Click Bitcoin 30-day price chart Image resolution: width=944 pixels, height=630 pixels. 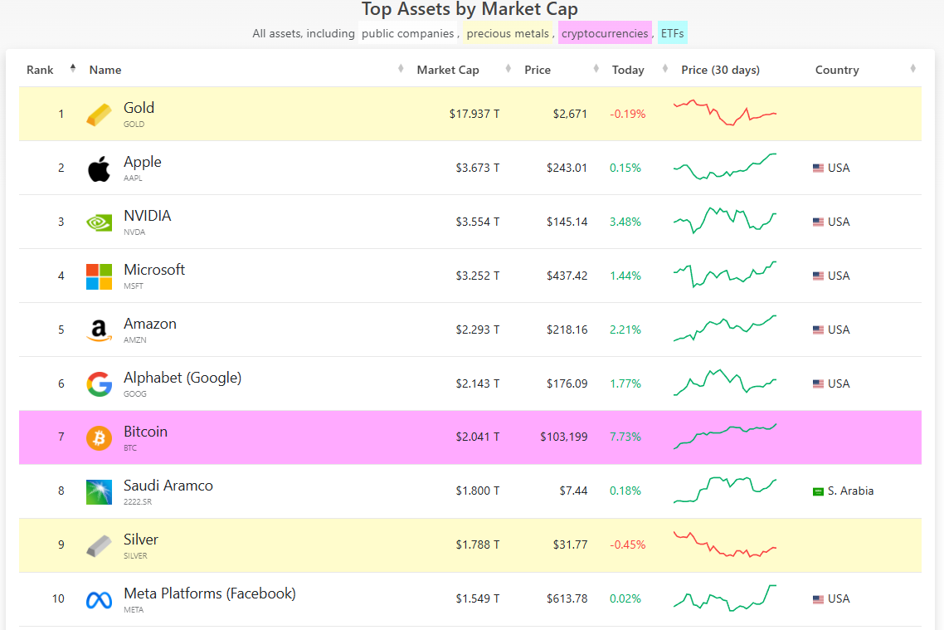point(725,436)
